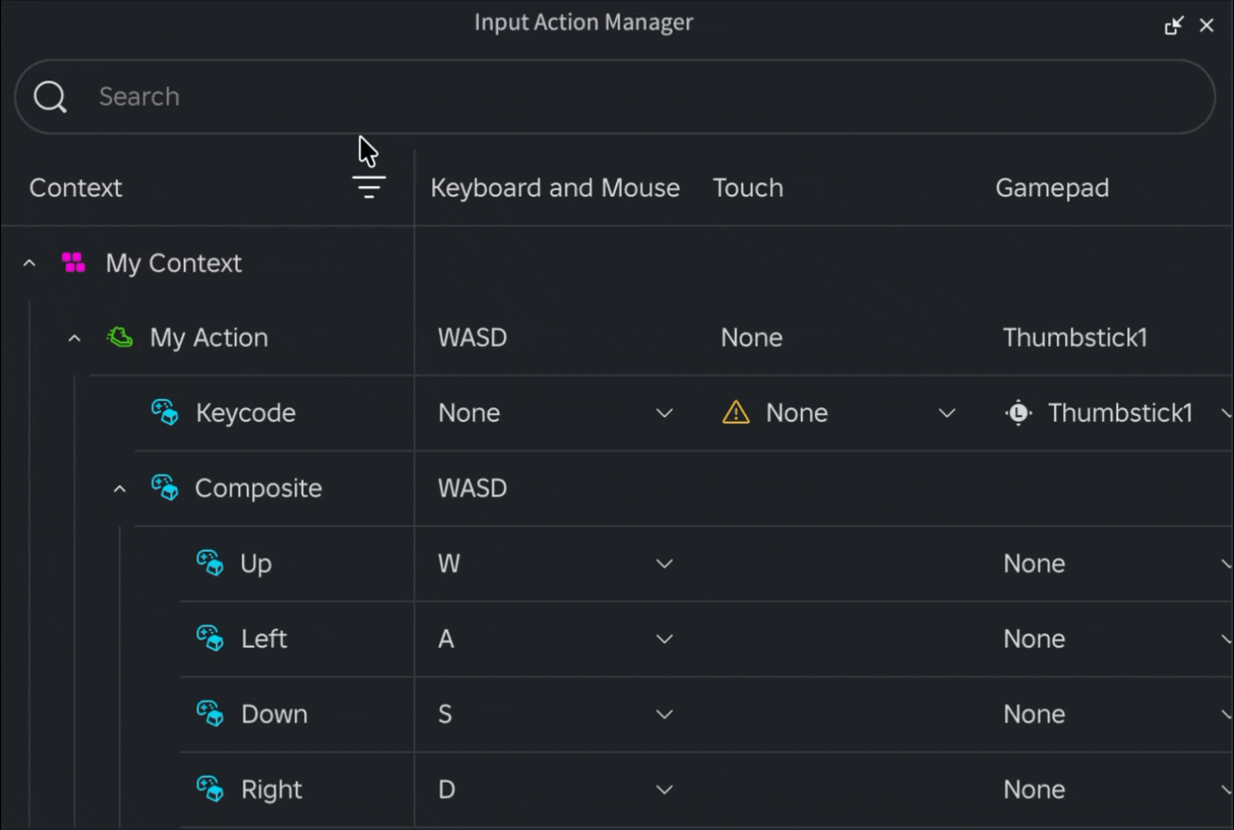Open the Keycode keyboard None dropdown

(x=556, y=413)
